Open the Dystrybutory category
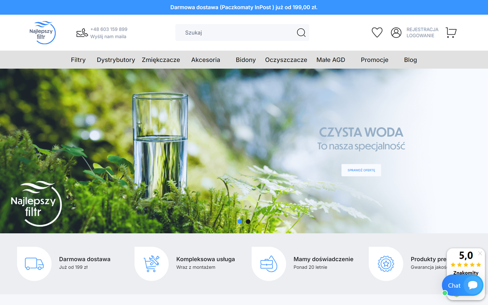This screenshot has height=305, width=488. click(x=116, y=60)
